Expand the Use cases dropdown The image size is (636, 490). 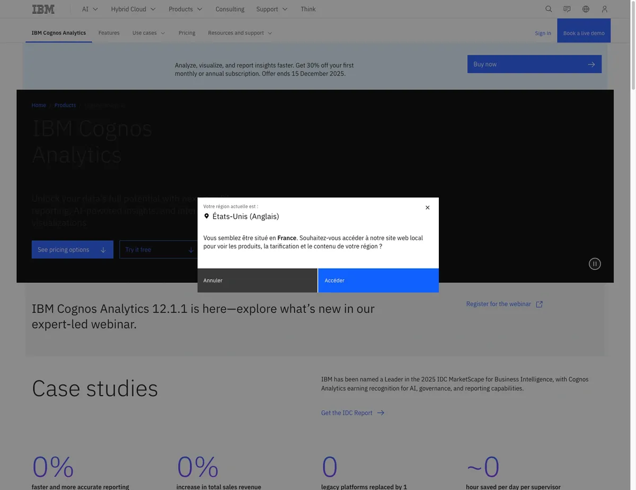(x=149, y=33)
